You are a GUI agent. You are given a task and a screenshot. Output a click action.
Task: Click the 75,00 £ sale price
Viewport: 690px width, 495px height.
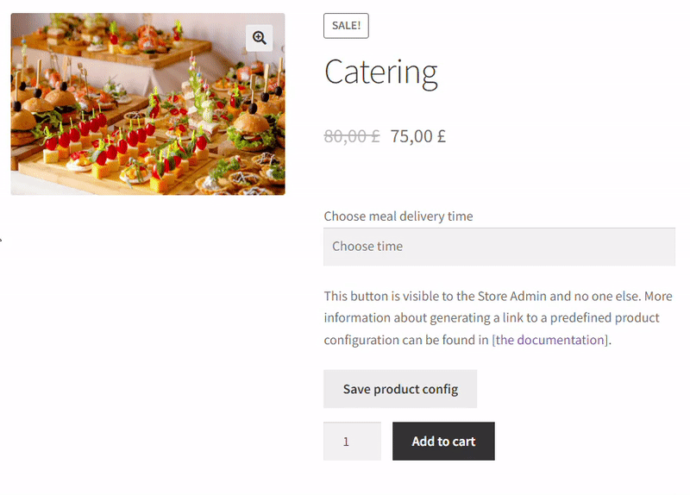click(x=418, y=136)
